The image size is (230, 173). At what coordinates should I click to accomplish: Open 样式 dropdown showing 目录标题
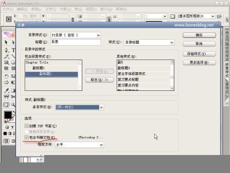(149, 42)
